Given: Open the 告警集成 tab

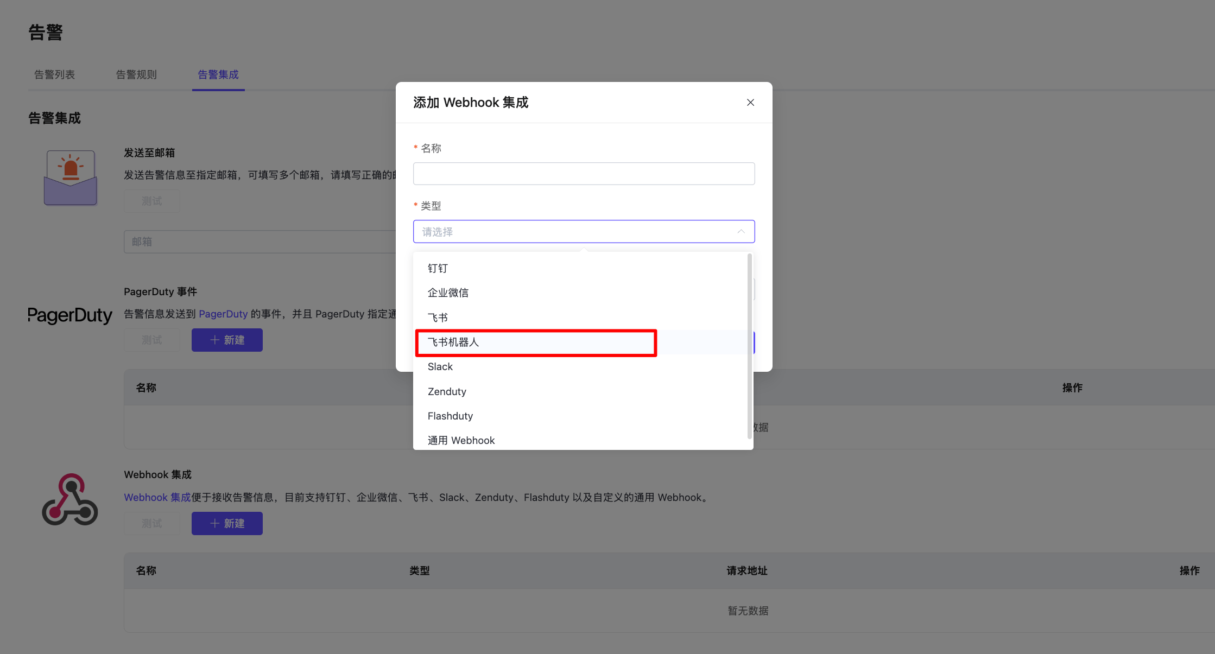Looking at the screenshot, I should coord(218,74).
